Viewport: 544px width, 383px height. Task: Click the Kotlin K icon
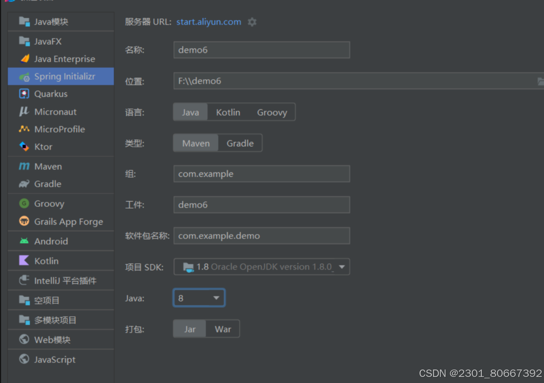(24, 260)
